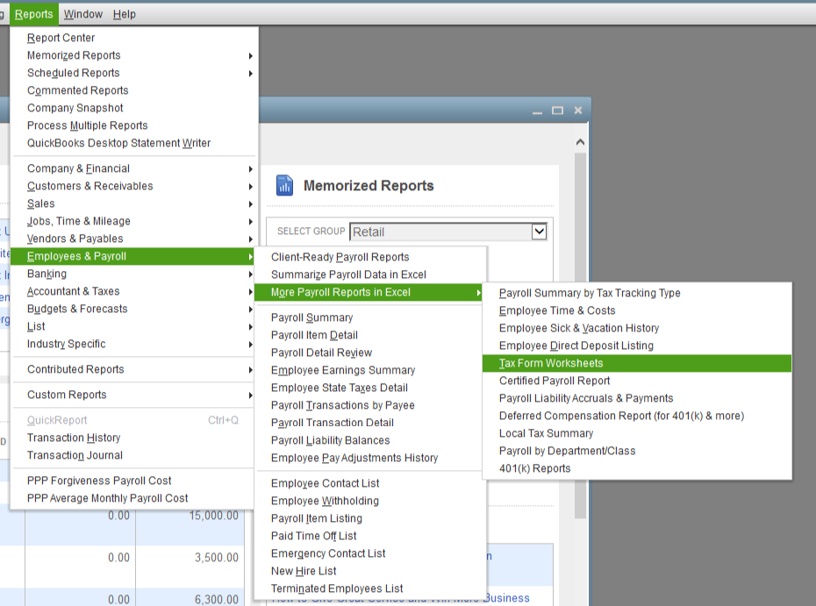Expand Vendors & Payables submenu
The image size is (816, 606).
click(133, 239)
